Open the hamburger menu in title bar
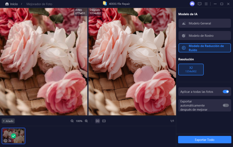 tap(206, 4)
